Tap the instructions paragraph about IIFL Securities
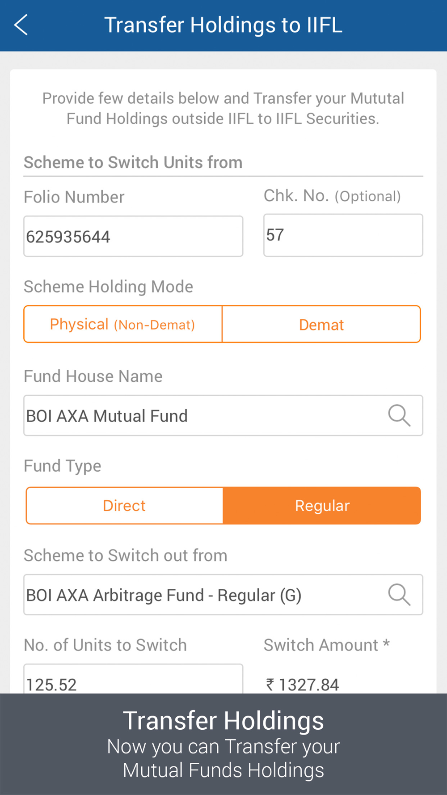The height and width of the screenshot is (795, 447). tap(223, 109)
